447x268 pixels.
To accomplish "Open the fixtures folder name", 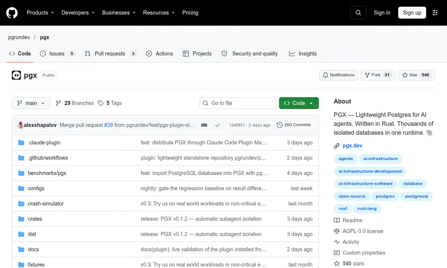I will pos(36,265).
